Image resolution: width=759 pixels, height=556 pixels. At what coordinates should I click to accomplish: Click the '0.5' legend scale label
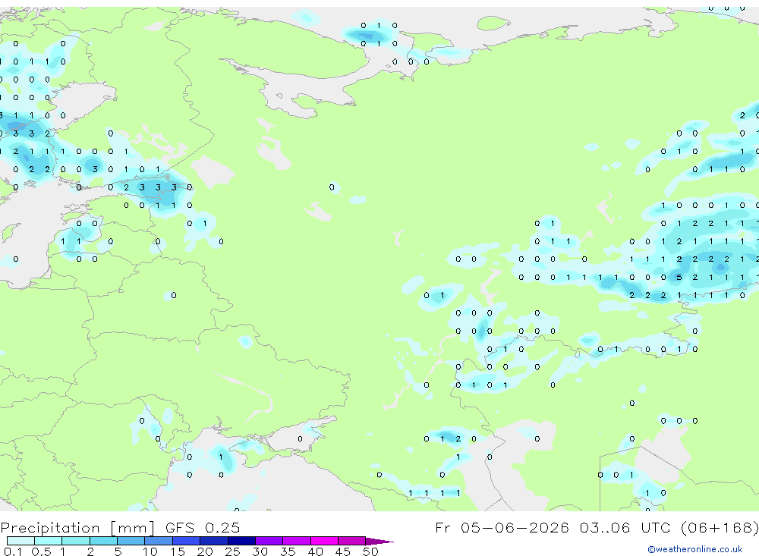[41, 551]
